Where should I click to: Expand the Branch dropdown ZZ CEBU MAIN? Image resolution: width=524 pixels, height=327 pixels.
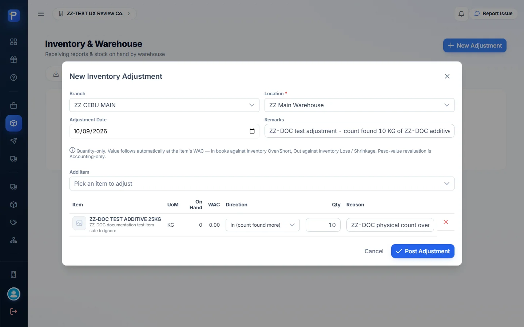[x=164, y=105]
